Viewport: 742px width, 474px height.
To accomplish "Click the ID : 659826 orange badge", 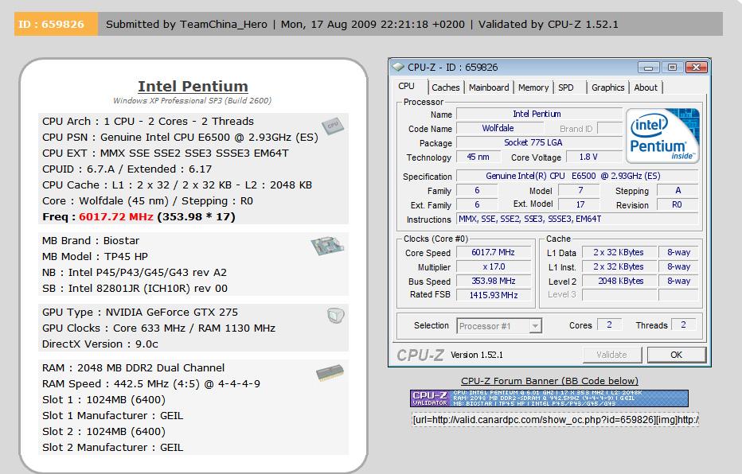I will (x=56, y=24).
